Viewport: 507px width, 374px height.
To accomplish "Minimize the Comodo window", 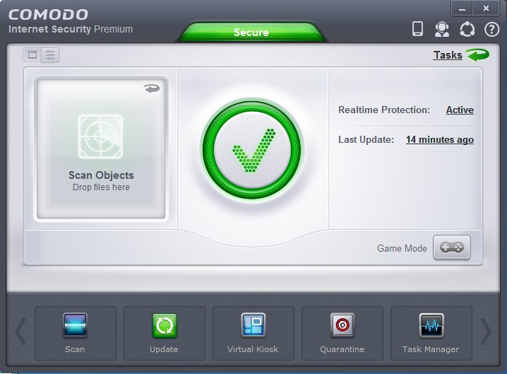I will [462, 8].
